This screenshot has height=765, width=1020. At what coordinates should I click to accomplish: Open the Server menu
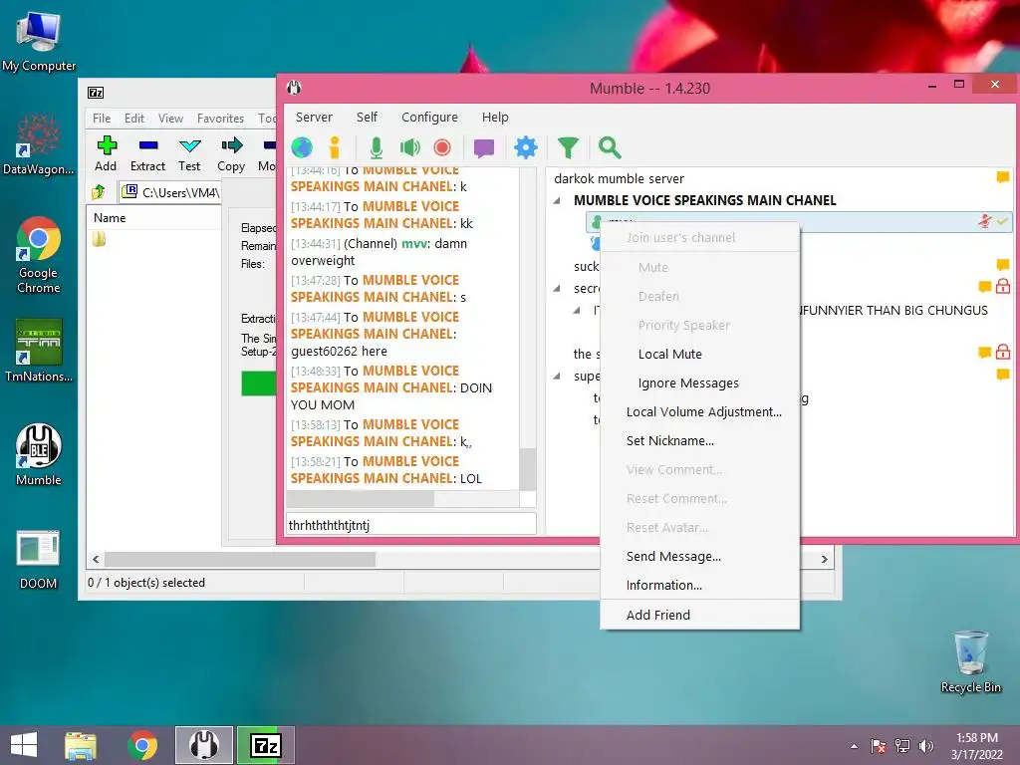click(x=314, y=118)
